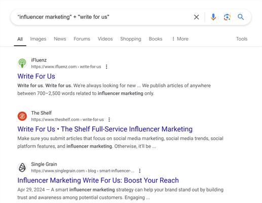Screen dimensions: 262x203
Task: Start voice search with microphone icon
Action: coord(213,17)
